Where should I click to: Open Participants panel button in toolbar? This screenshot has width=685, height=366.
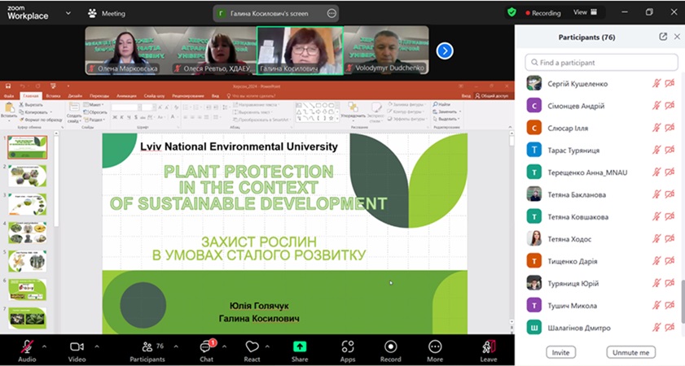pyautogui.click(x=147, y=351)
